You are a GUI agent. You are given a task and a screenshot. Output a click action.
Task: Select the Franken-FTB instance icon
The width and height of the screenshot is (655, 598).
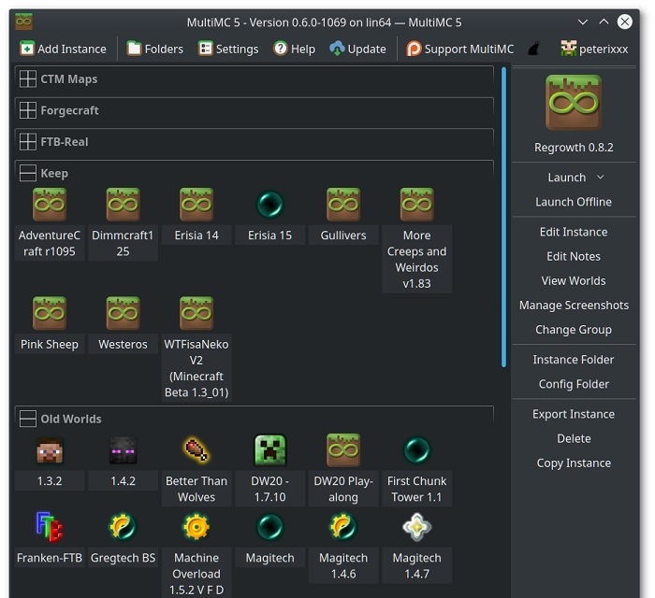pos(50,527)
